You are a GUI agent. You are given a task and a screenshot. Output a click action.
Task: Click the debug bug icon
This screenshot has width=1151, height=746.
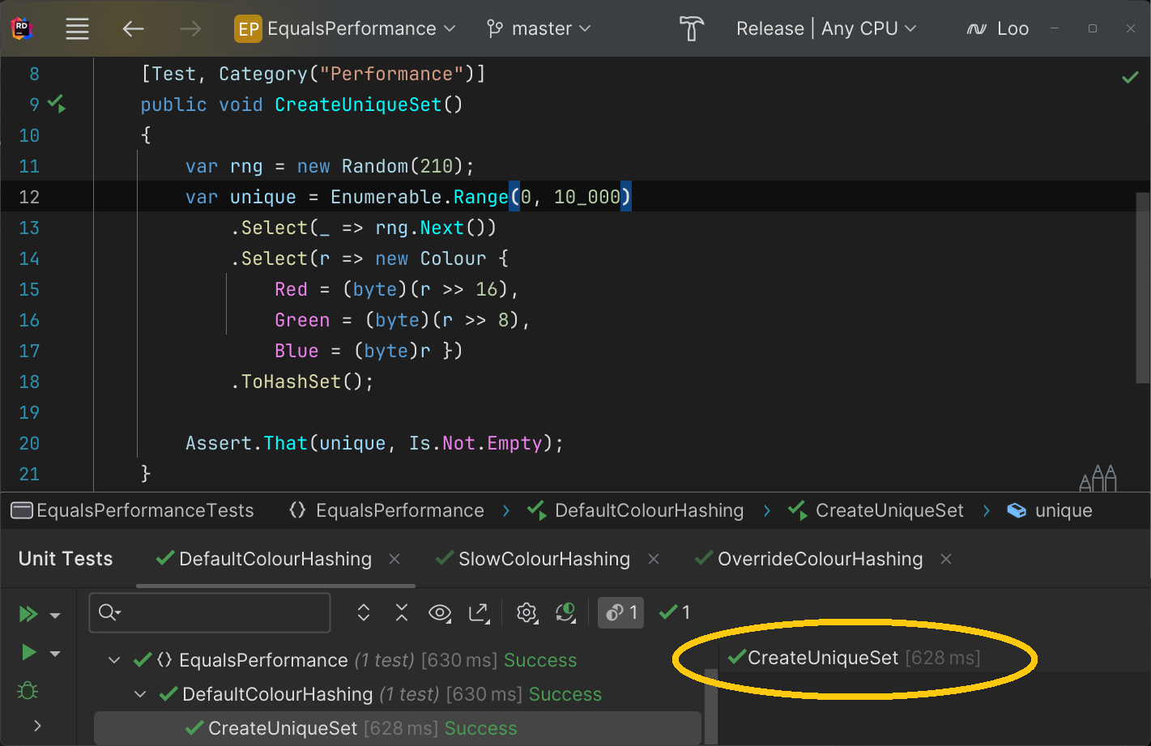pyautogui.click(x=28, y=691)
